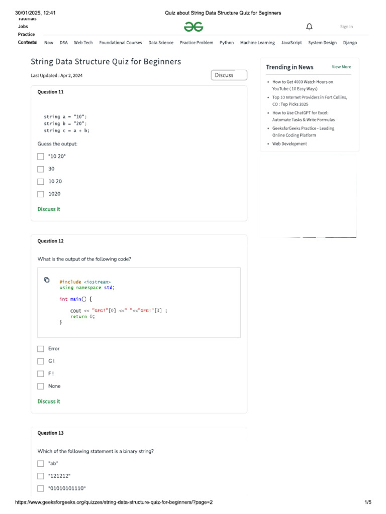Image resolution: width=386 pixels, height=514 pixels.
Task: Open the System Design menu
Action: (x=322, y=43)
